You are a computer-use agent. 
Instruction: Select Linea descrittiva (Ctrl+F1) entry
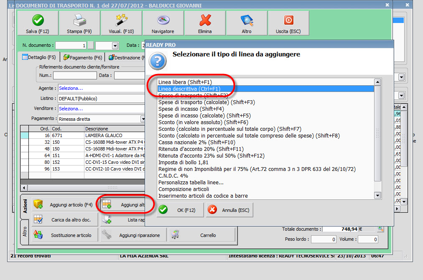[x=266, y=89]
